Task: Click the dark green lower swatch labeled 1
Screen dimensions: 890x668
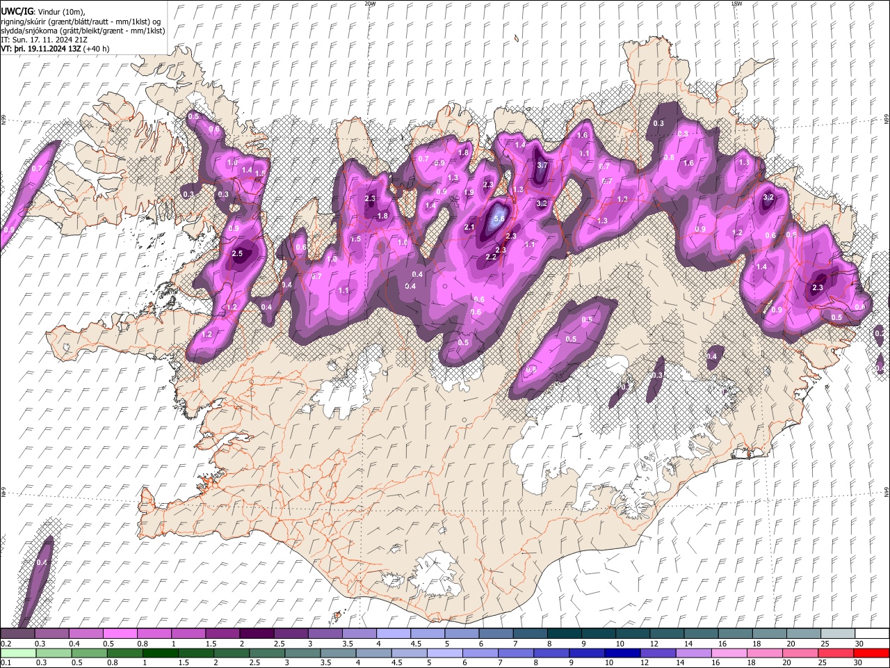Action: [161, 653]
